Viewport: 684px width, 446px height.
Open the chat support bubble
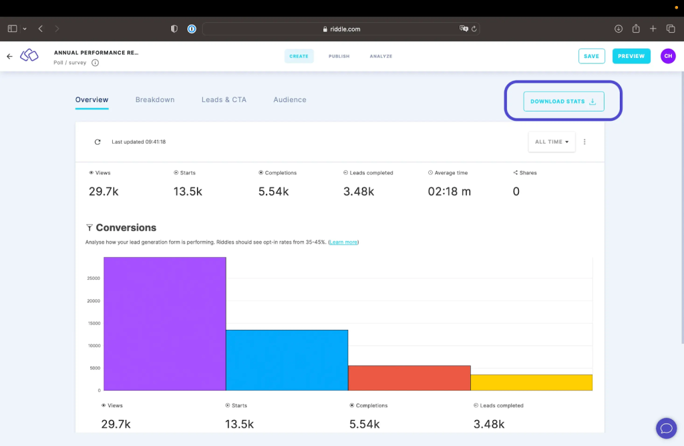tap(666, 427)
